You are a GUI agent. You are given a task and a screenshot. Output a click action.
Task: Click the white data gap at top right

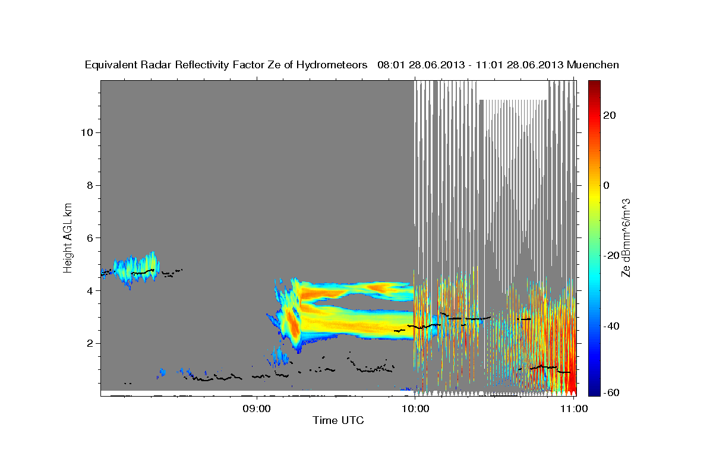click(512, 90)
